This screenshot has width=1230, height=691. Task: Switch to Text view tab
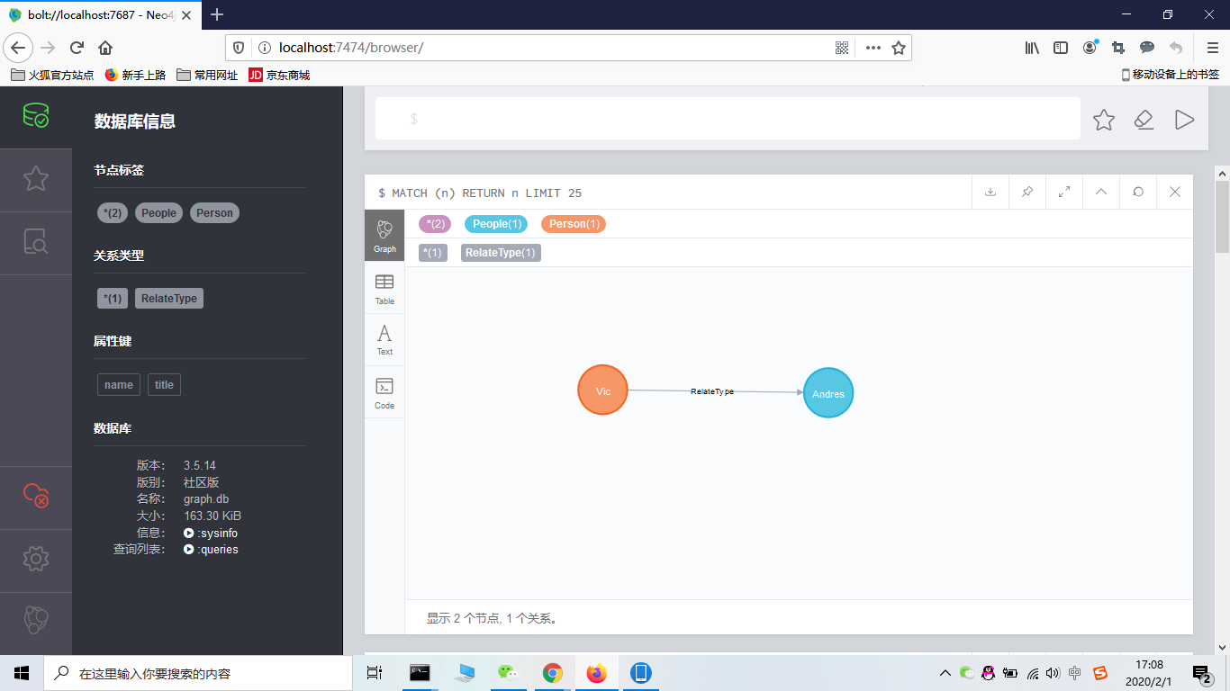(384, 340)
